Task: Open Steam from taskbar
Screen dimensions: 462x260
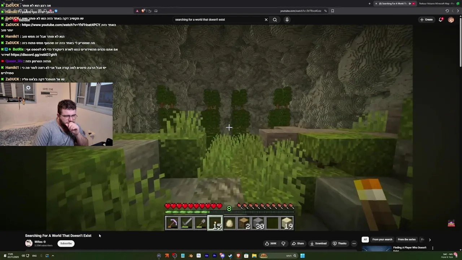Action: pos(230,256)
